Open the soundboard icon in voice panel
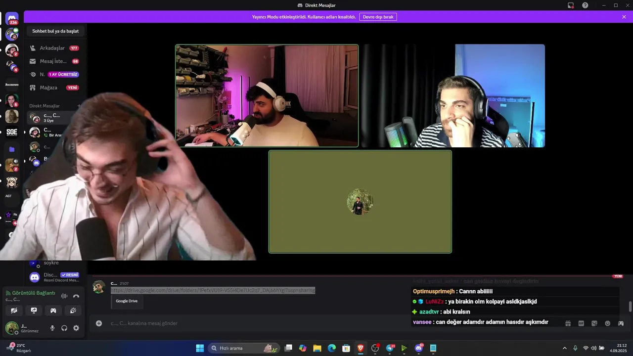This screenshot has height=356, width=633. pyautogui.click(x=73, y=311)
